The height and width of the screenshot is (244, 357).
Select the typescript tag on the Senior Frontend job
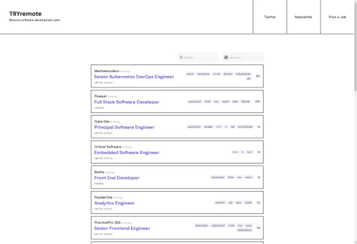coord(218,225)
